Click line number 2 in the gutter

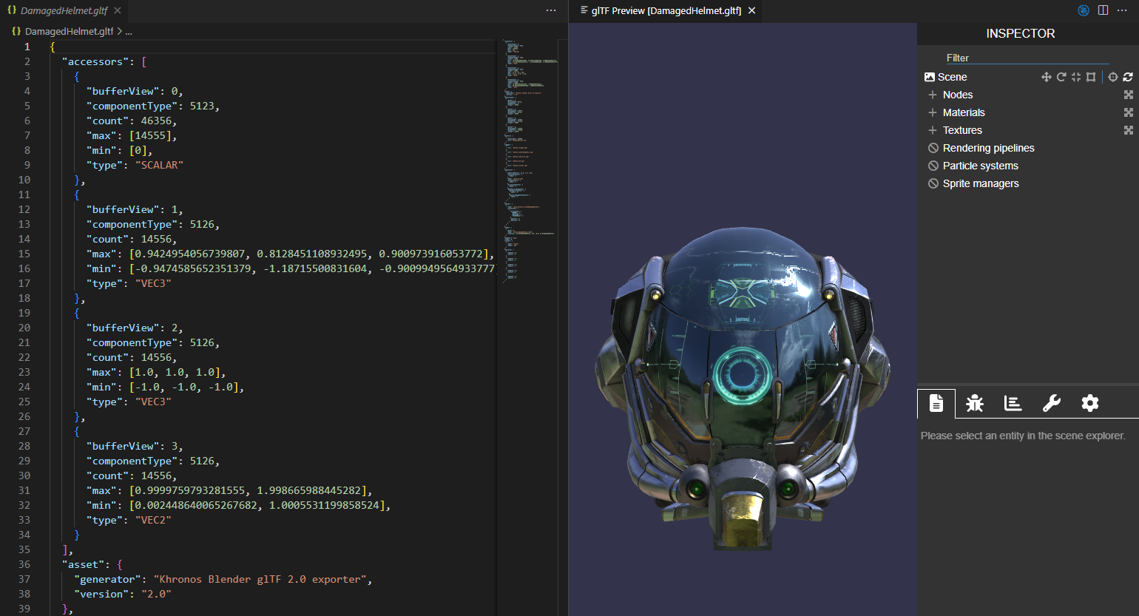pyautogui.click(x=27, y=61)
